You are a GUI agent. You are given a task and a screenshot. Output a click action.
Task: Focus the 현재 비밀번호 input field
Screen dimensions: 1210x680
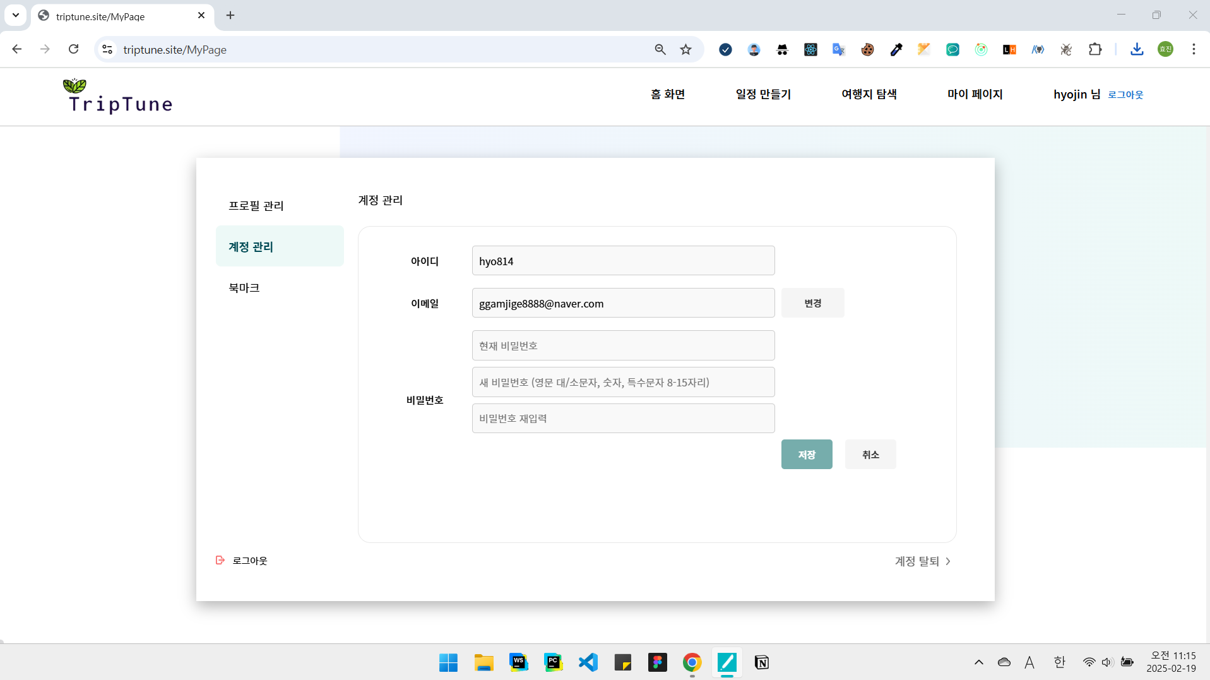(x=623, y=345)
